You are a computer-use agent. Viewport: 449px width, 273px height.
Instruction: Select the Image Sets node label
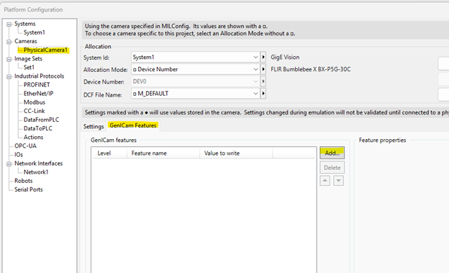pos(28,59)
